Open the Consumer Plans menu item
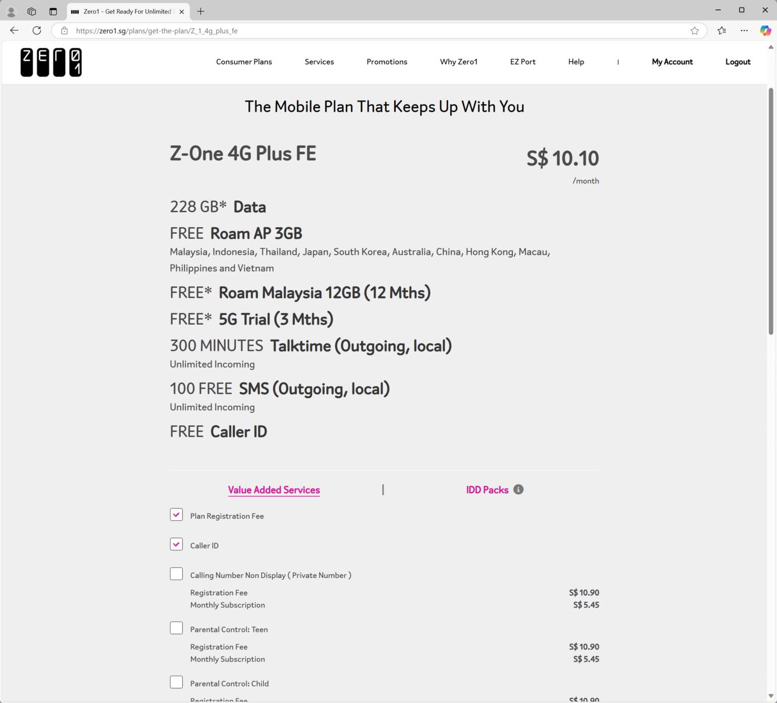The image size is (777, 703). (244, 62)
